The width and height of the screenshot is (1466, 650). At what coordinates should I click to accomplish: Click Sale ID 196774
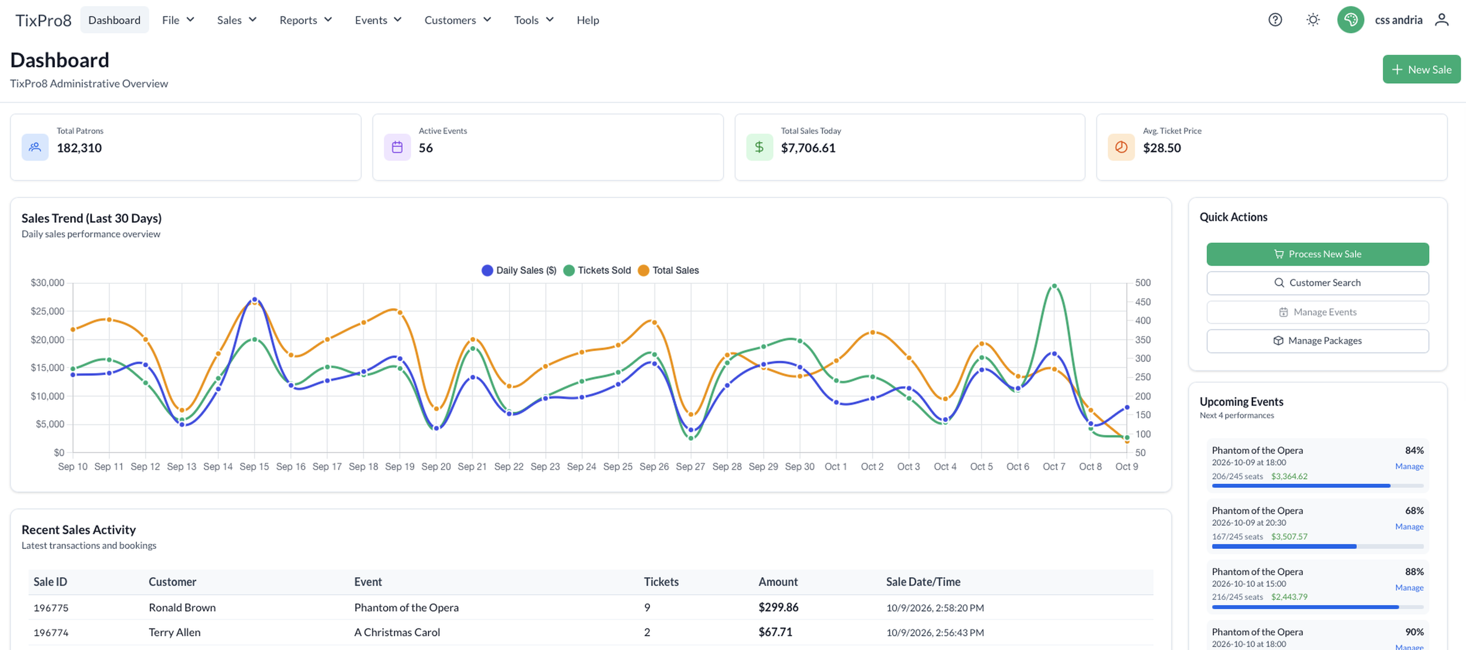[51, 632]
